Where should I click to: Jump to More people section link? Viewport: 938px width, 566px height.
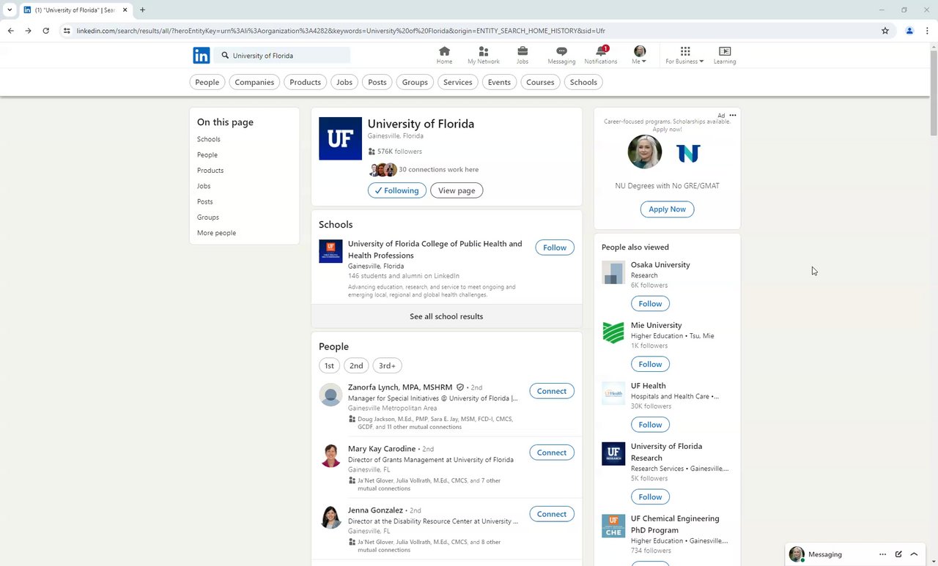point(216,233)
